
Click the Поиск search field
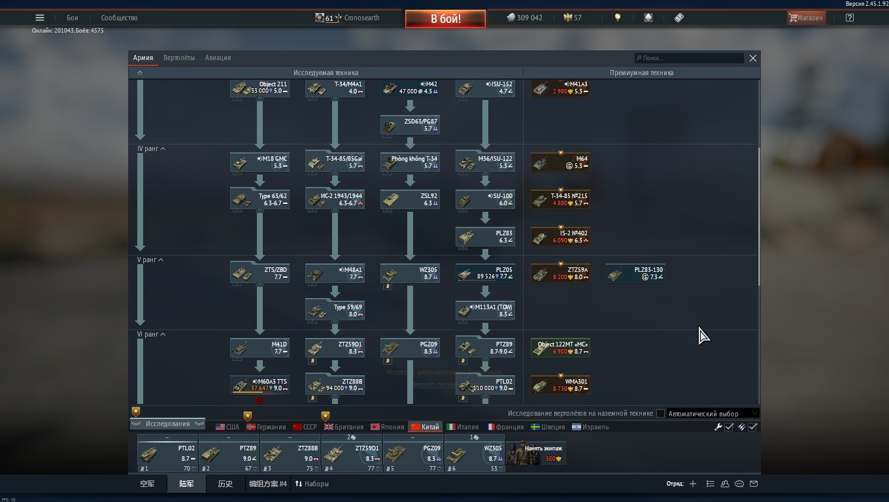(x=689, y=58)
